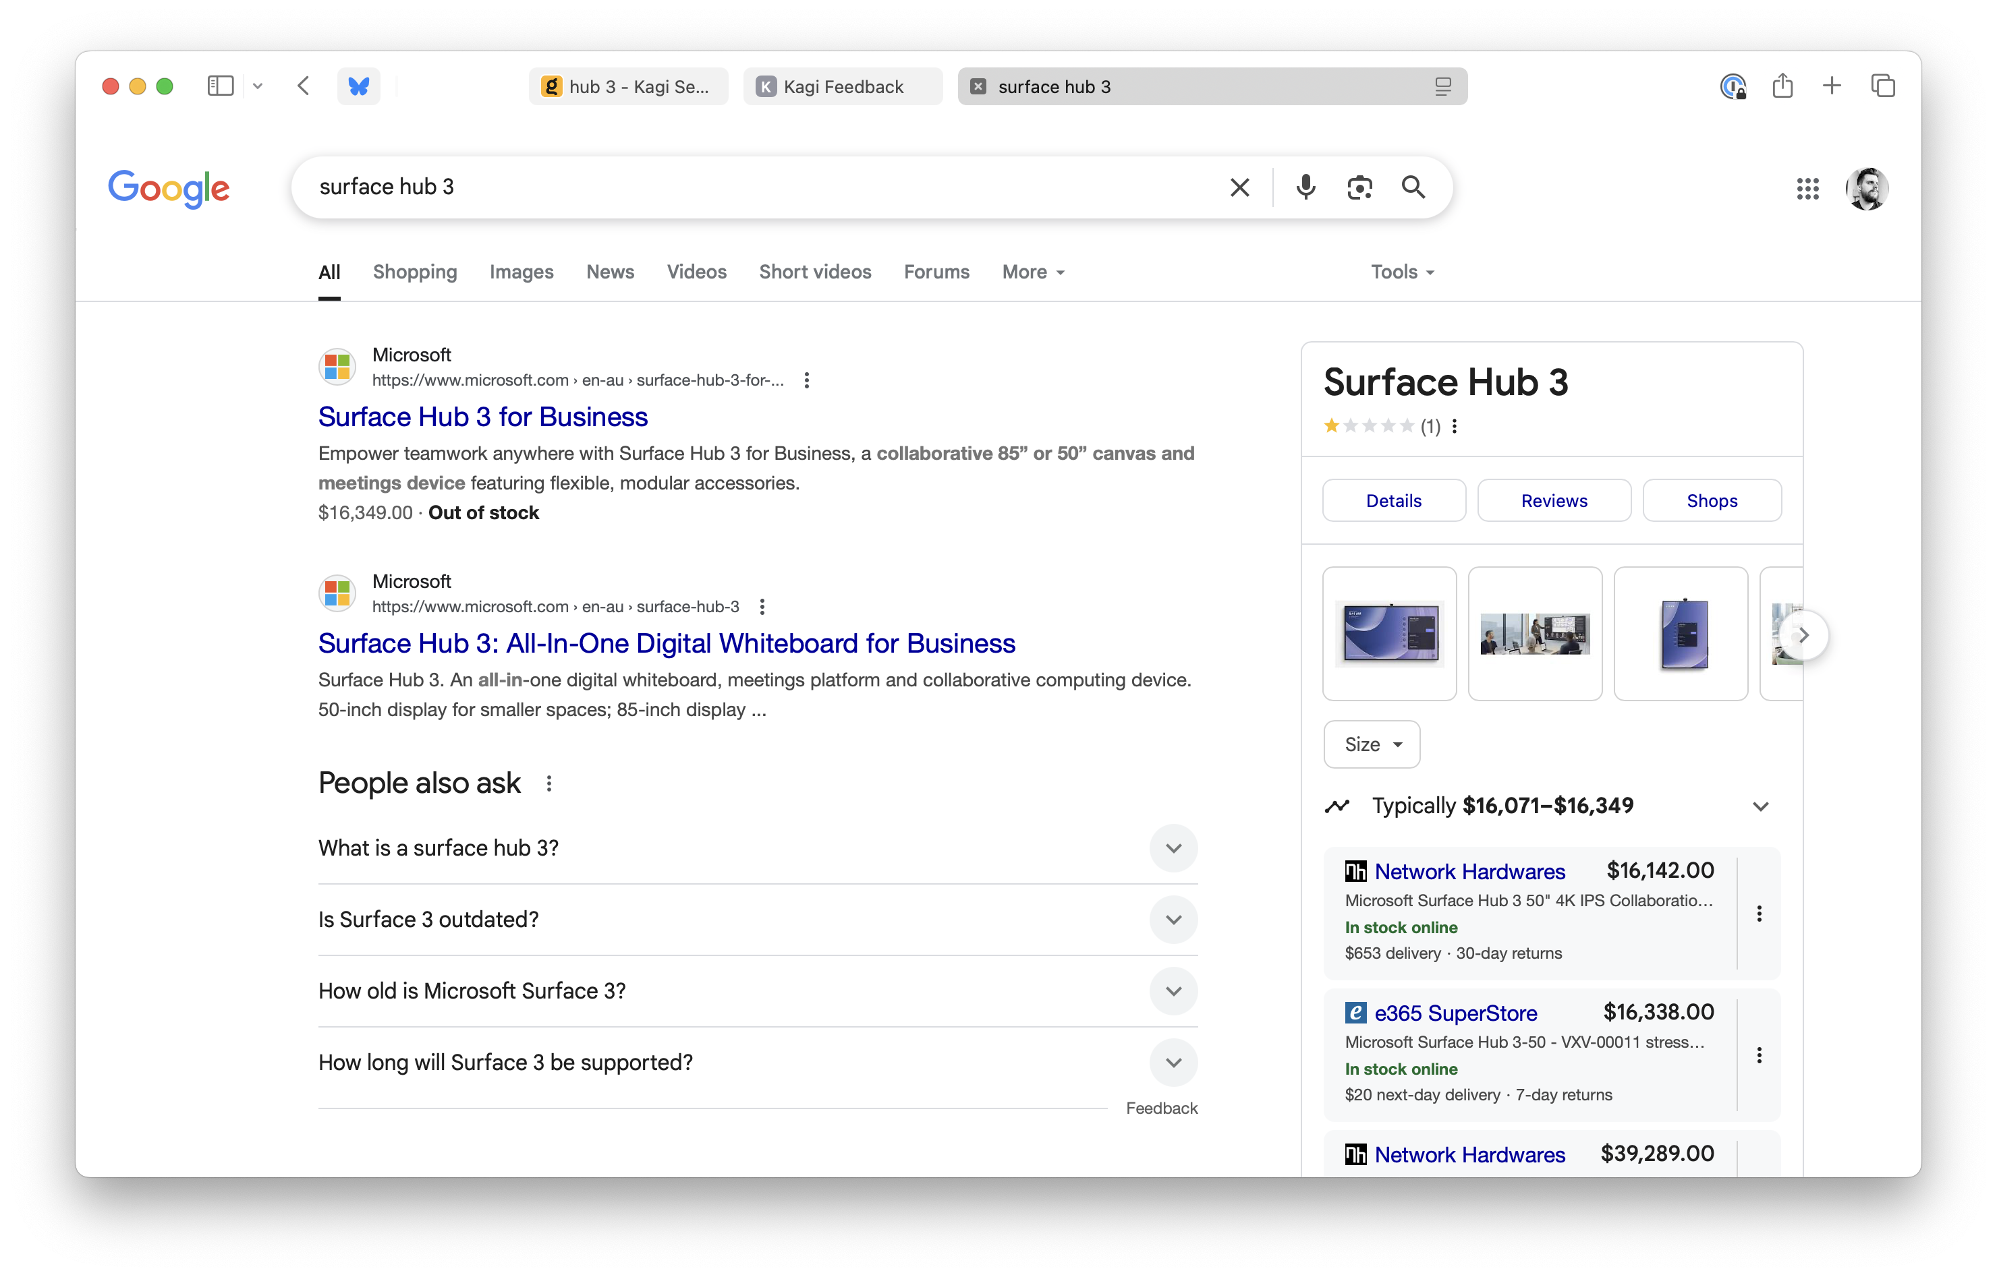Open "Surface Hub 3 for Business" link

click(x=483, y=417)
